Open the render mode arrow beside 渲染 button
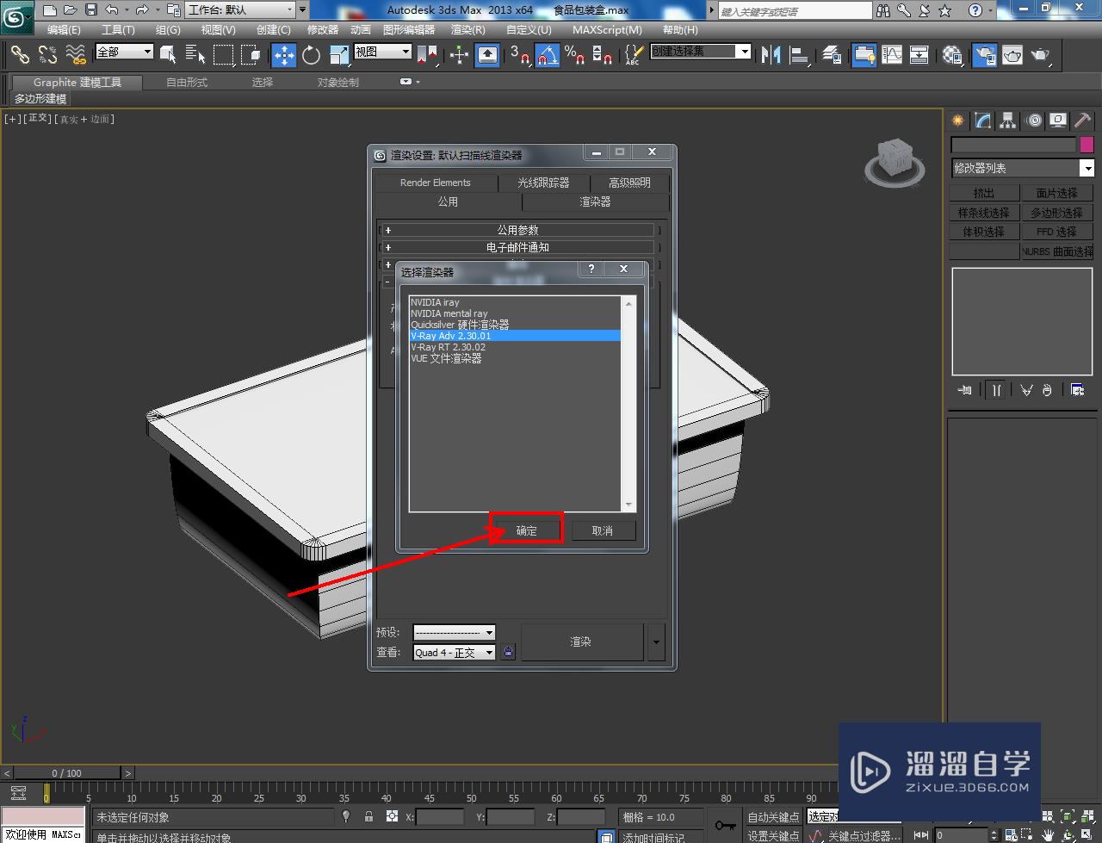 tap(656, 642)
